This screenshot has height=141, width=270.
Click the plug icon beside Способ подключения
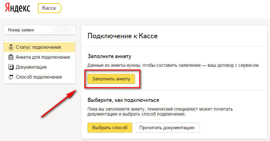click(11, 77)
